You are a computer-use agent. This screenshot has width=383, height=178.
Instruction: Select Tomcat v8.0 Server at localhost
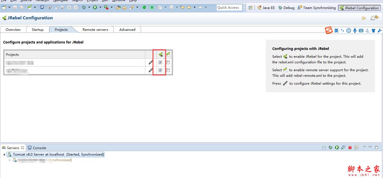tap(56, 154)
